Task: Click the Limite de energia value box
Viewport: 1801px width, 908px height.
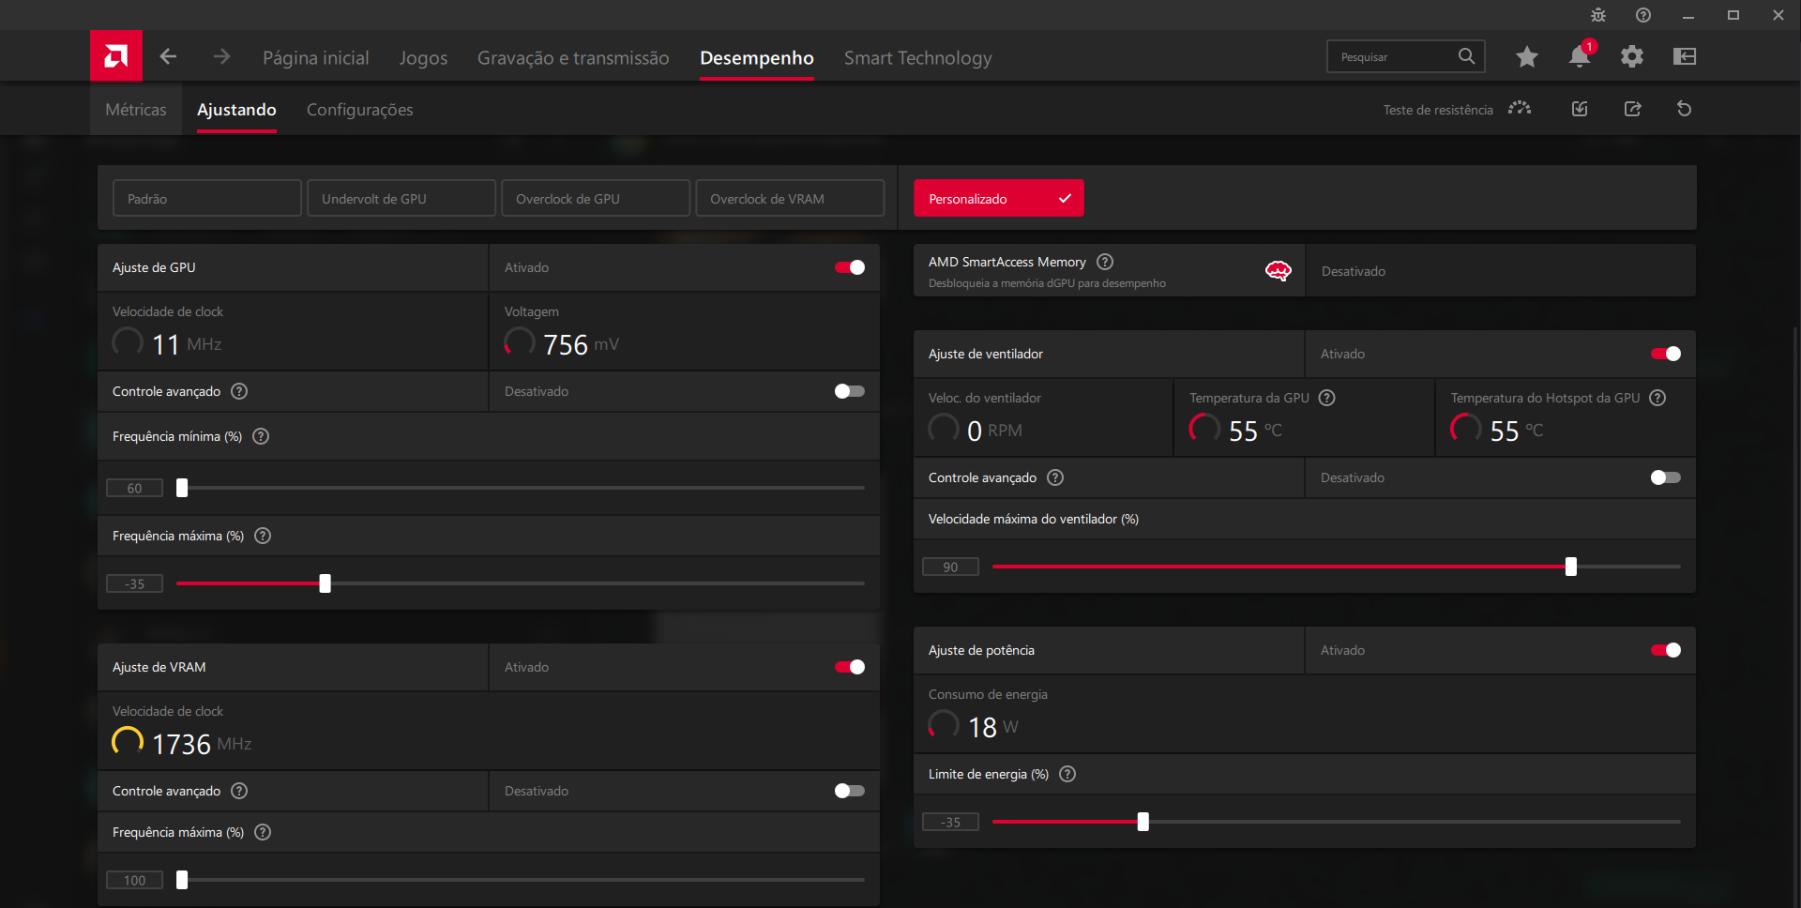Action: pyautogui.click(x=950, y=823)
